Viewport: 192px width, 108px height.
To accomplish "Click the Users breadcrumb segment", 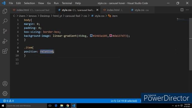I will tap(22, 16).
